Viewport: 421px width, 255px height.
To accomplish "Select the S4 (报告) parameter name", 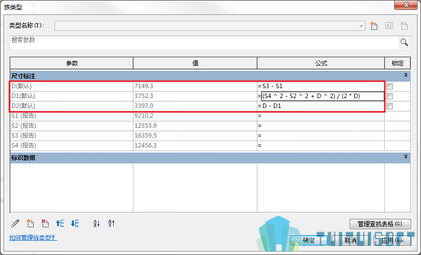I will click(24, 146).
